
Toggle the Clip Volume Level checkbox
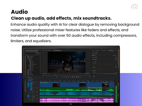93,72
